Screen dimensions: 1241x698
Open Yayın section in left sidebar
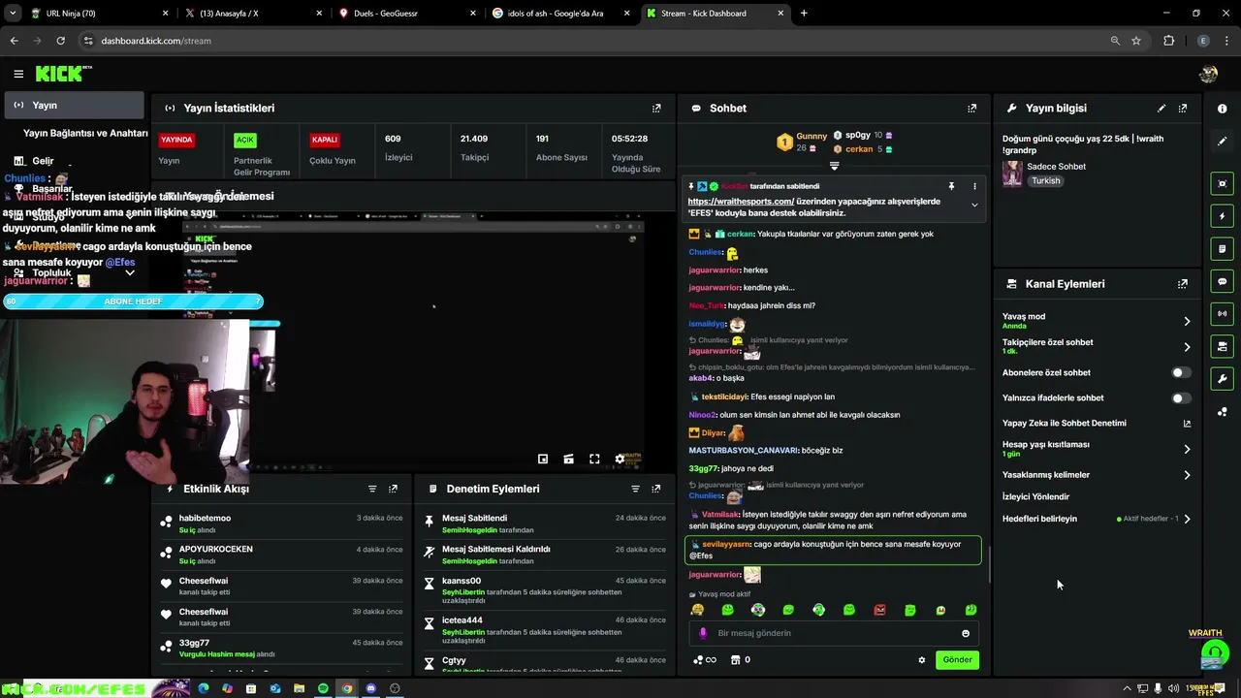coord(74,105)
